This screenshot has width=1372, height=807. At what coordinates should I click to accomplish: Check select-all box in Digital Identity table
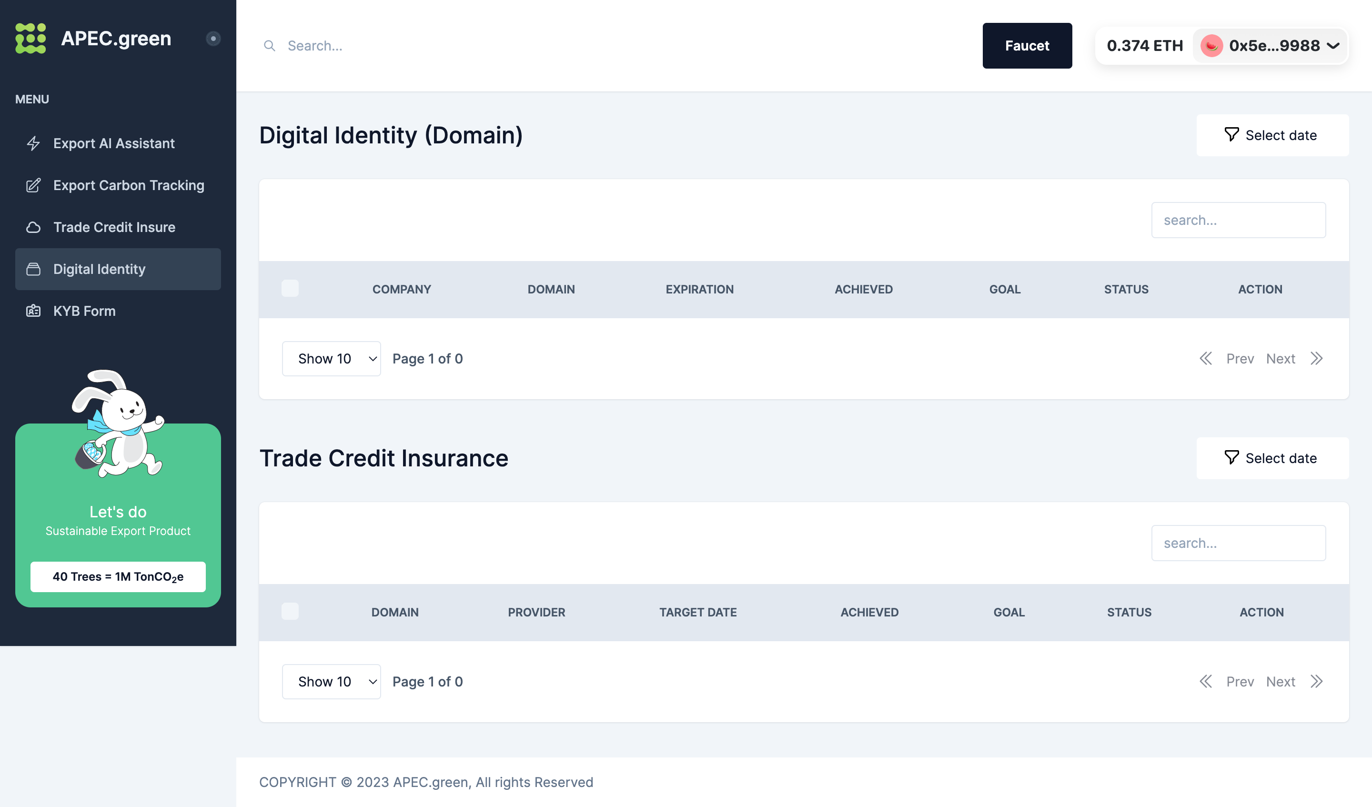tap(290, 289)
